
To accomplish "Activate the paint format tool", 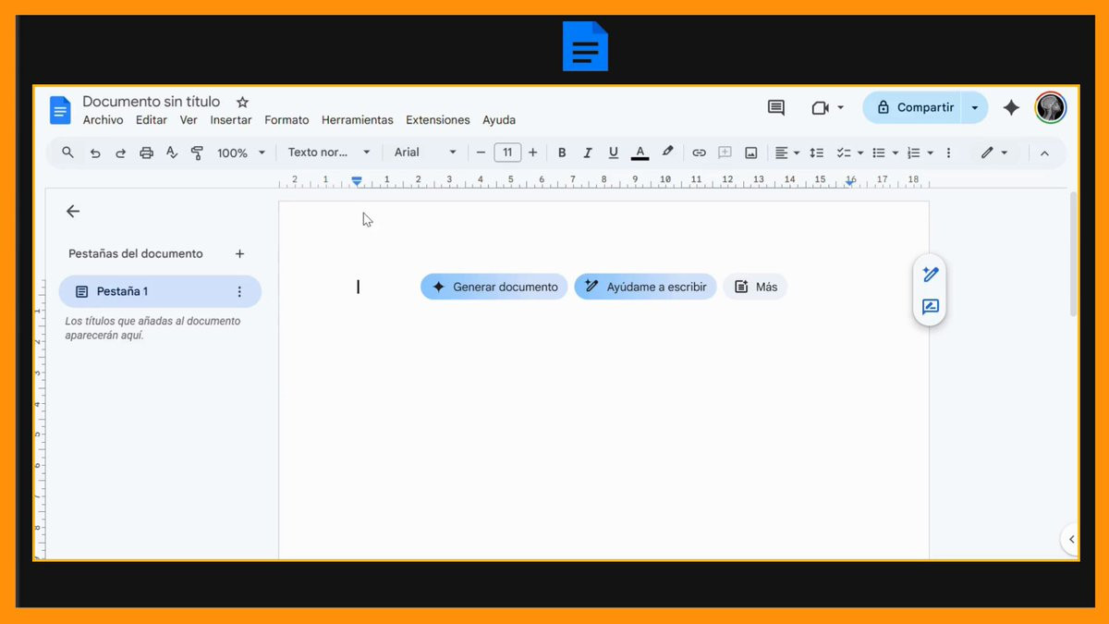I will coord(197,153).
